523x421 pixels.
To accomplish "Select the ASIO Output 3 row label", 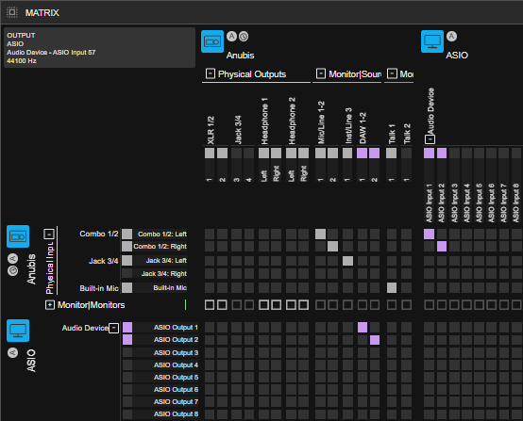I will click(176, 353).
